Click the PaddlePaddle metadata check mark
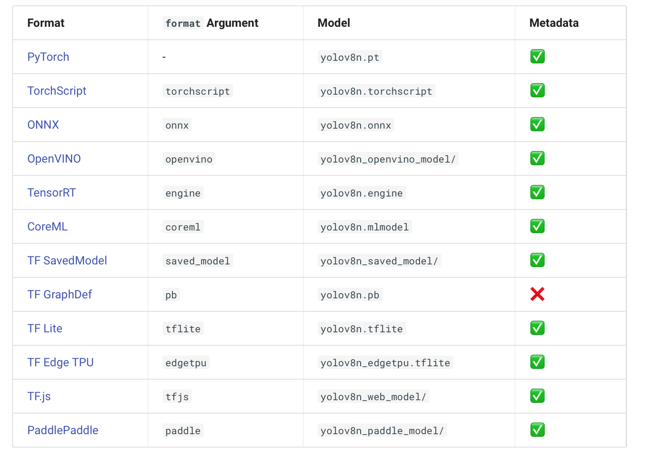648x469 pixels. 537,430
